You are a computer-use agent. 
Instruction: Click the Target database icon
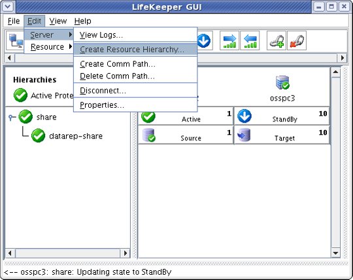(244, 135)
